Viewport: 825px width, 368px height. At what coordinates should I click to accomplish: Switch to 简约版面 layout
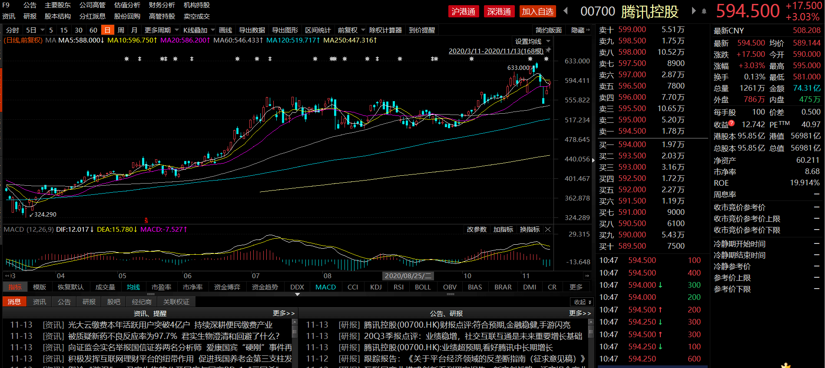tap(549, 30)
